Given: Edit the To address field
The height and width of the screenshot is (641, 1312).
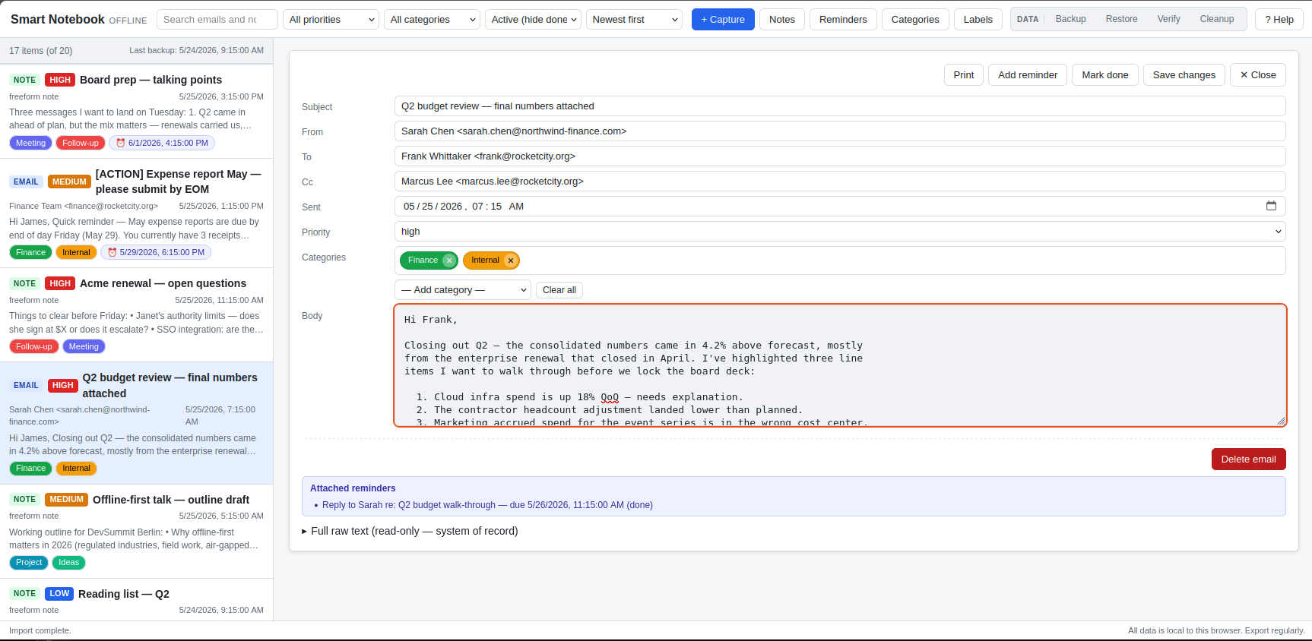Looking at the screenshot, I should click(x=840, y=156).
